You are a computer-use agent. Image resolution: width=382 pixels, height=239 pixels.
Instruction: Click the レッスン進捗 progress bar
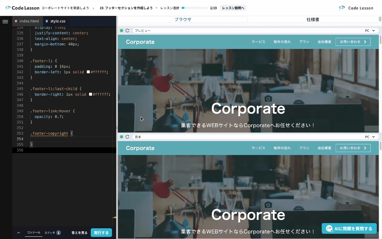pos(194,8)
